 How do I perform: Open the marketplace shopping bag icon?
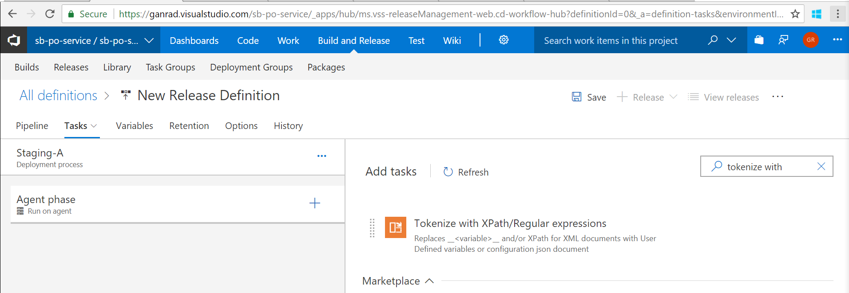coord(759,40)
